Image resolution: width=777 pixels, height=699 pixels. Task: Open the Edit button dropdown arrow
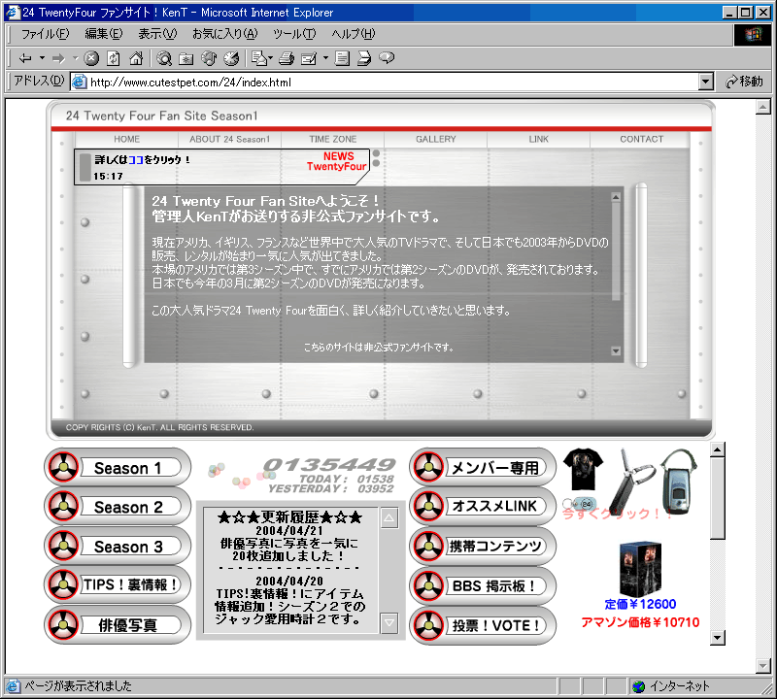(x=325, y=58)
